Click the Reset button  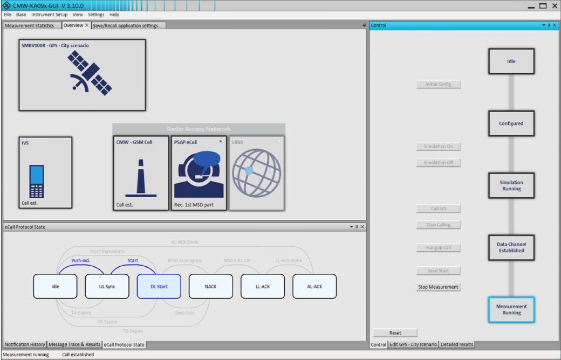click(395, 333)
